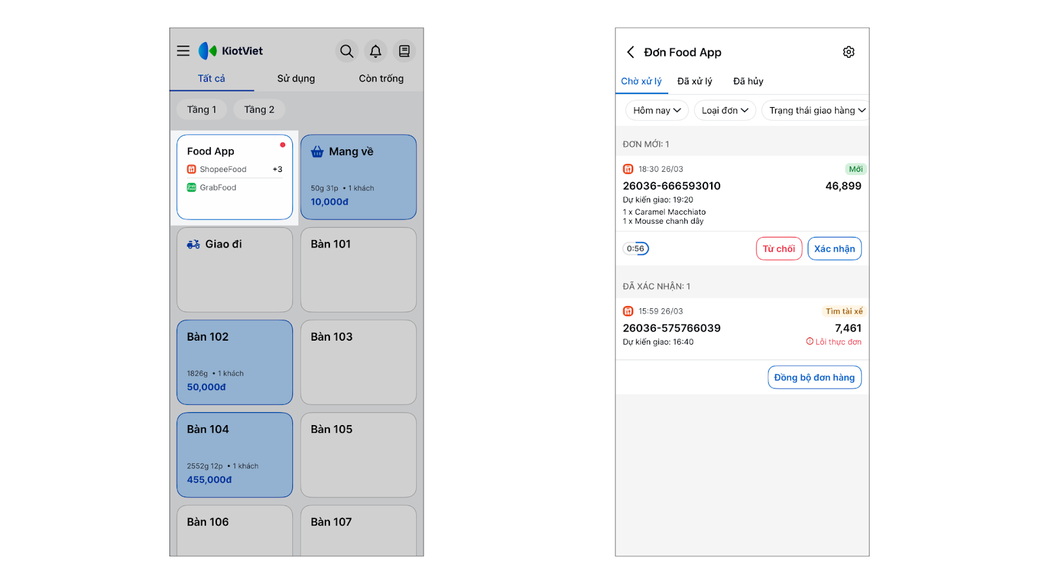
Task: Switch to the Tất cả tab
Action: [212, 79]
